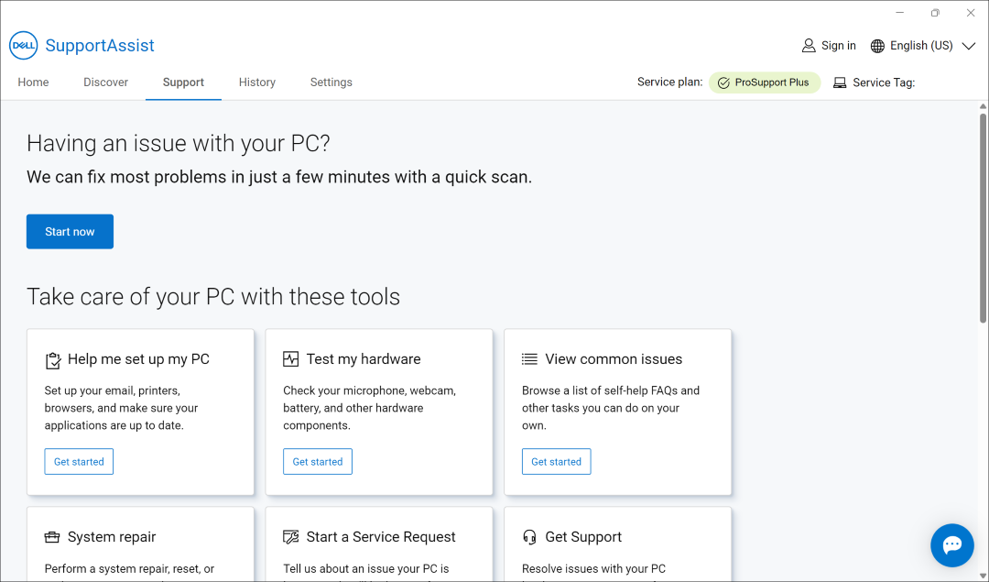Click the Service Tag computer icon
The width and height of the screenshot is (989, 582).
[840, 82]
